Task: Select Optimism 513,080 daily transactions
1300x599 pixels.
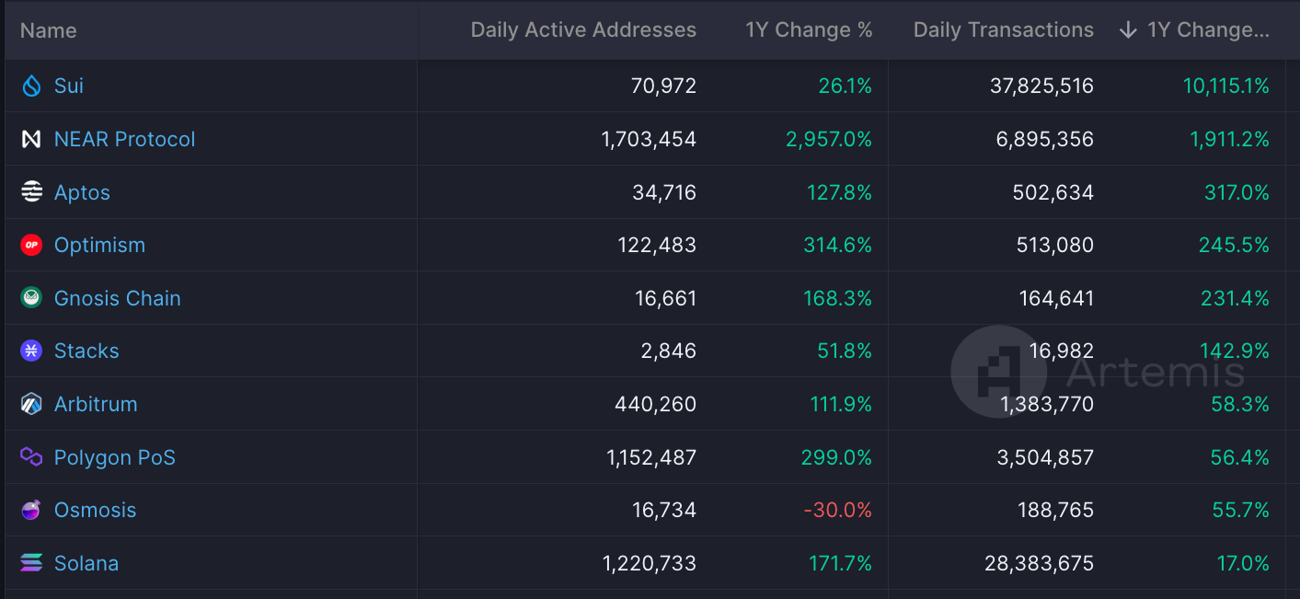Action: tap(1054, 245)
